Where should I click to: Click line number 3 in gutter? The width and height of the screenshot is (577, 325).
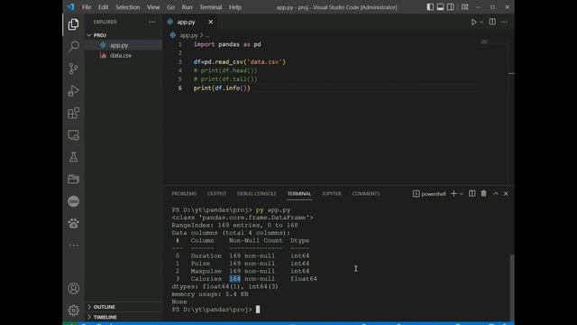(x=180, y=62)
